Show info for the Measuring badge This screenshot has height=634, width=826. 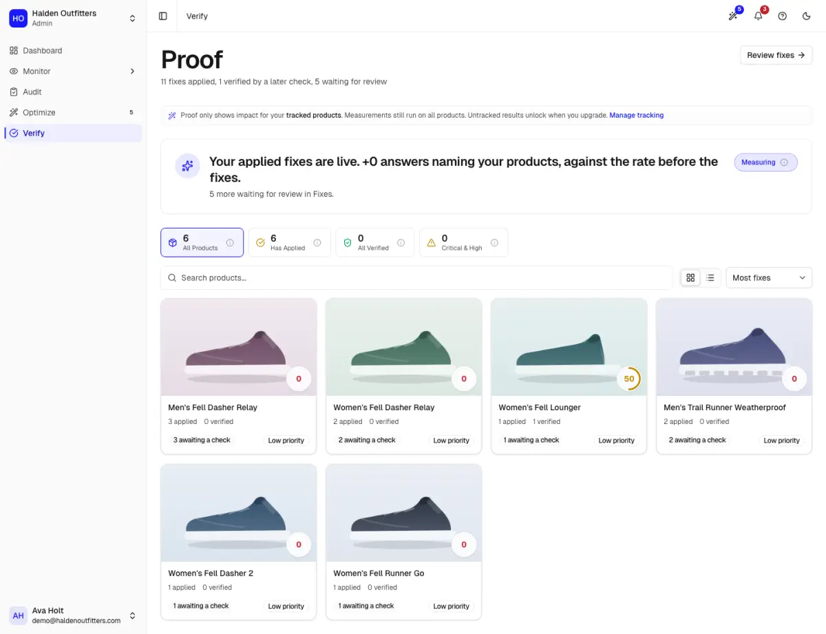pos(783,162)
